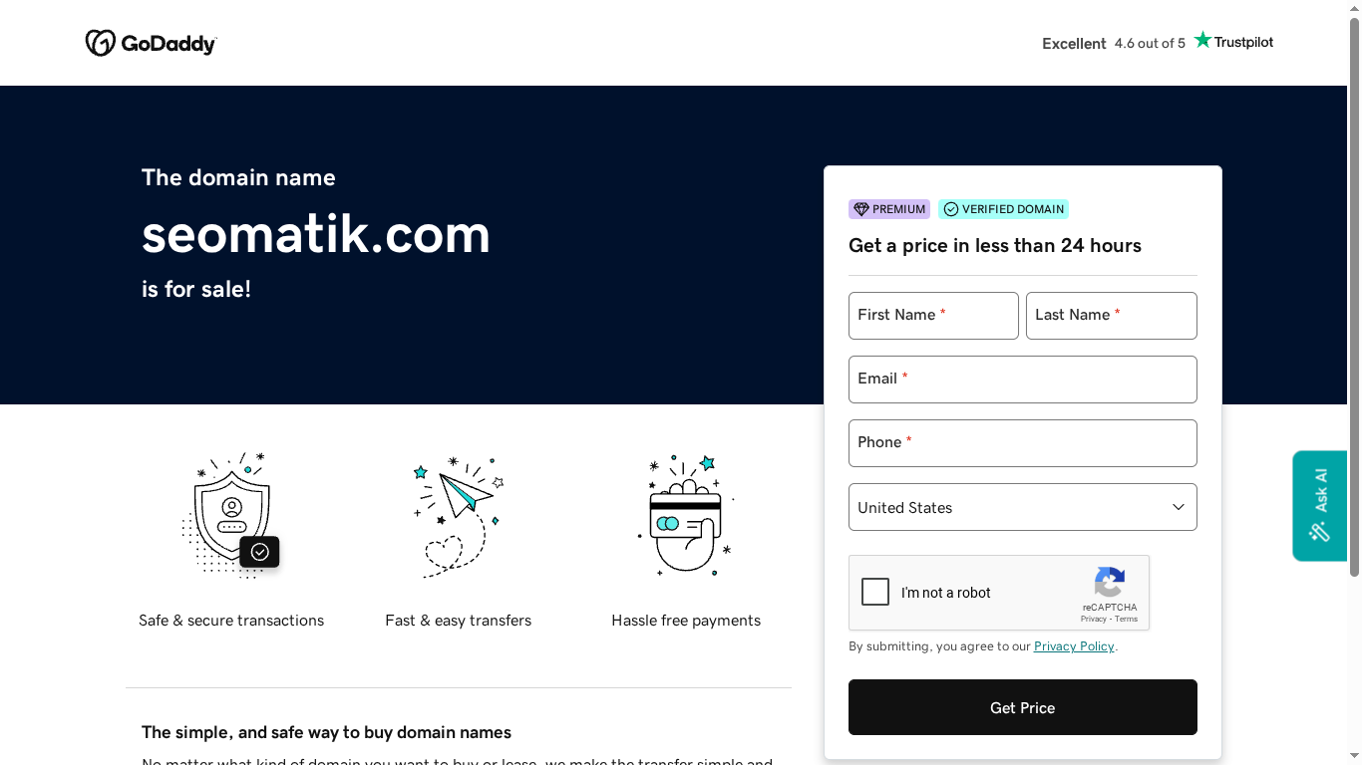The image size is (1362, 765).
Task: Click inside the Email input field
Action: click(x=1022, y=380)
